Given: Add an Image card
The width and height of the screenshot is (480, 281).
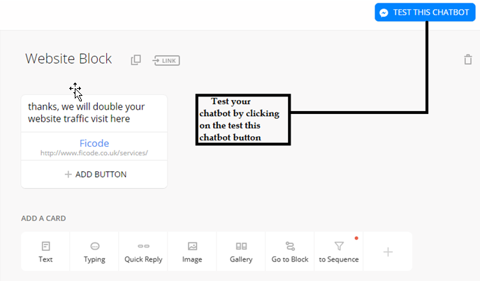Looking at the screenshot, I should [192, 252].
